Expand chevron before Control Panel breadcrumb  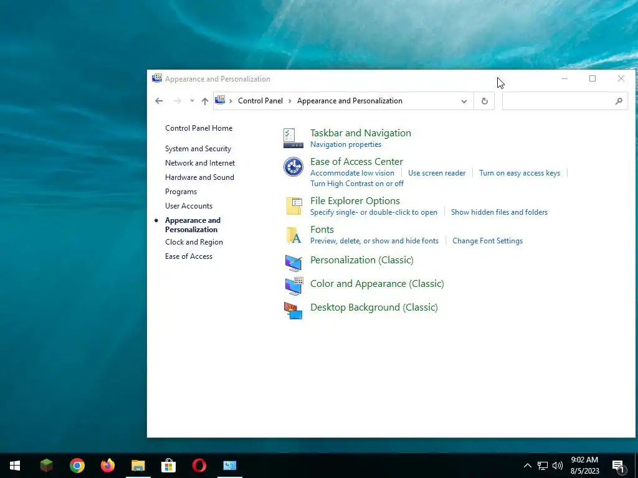[x=231, y=101]
